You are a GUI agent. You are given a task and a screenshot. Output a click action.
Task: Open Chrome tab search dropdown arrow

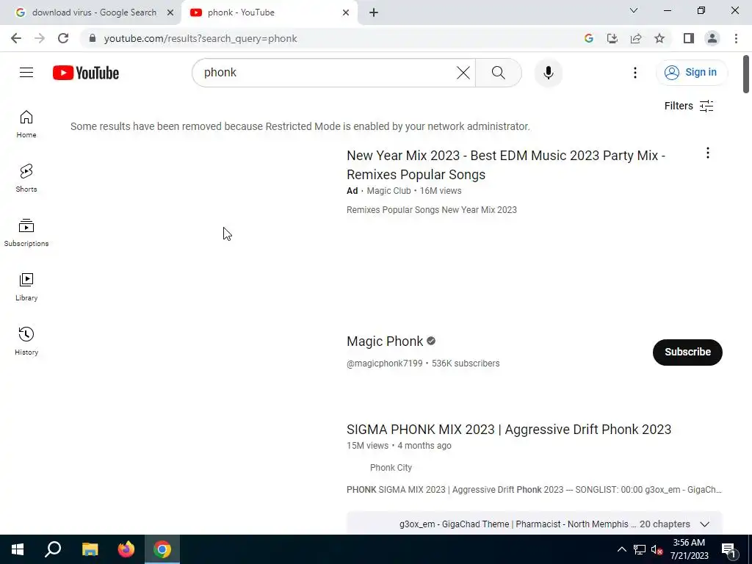click(634, 10)
